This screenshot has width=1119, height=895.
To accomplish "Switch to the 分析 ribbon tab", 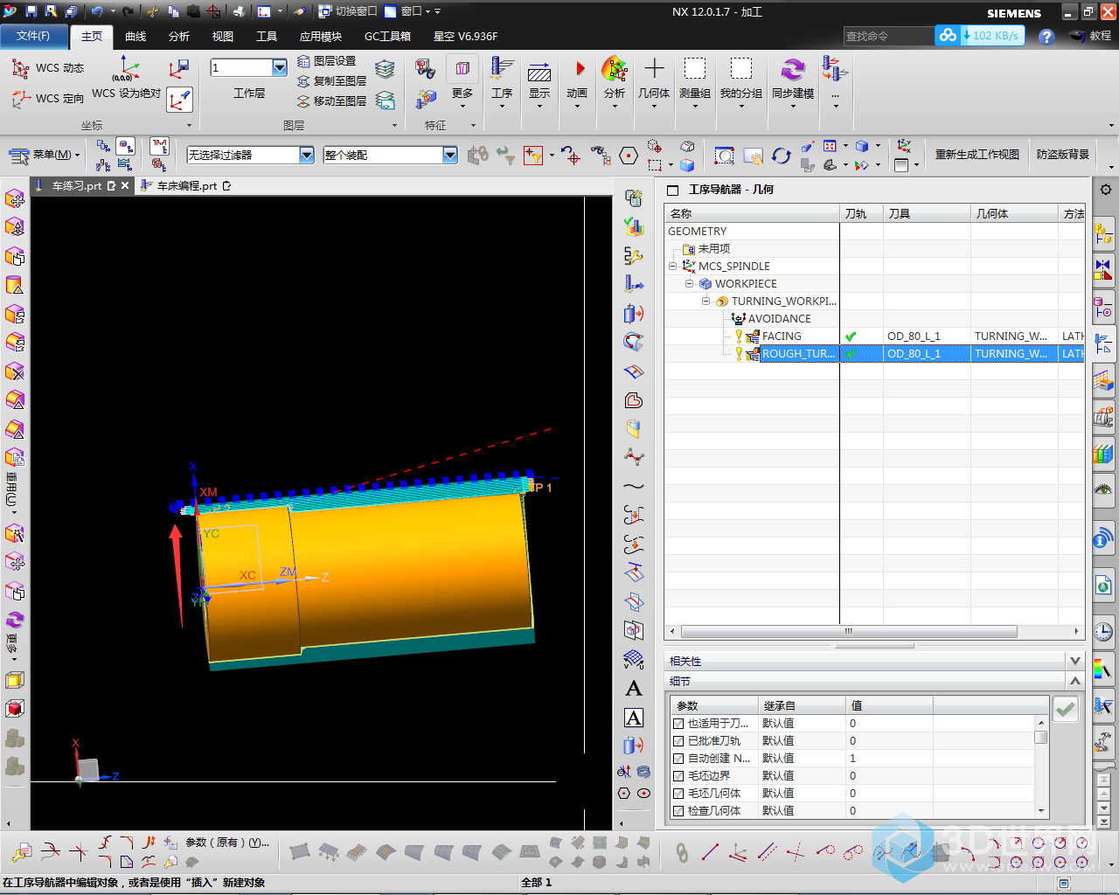I will tap(179, 36).
